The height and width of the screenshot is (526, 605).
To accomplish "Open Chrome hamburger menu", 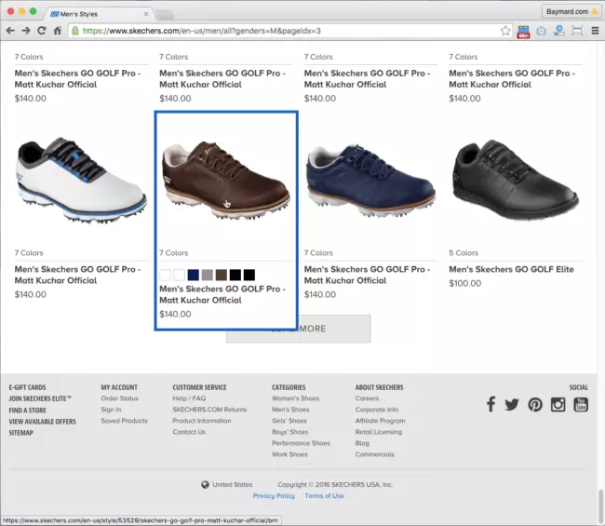I will click(x=595, y=31).
